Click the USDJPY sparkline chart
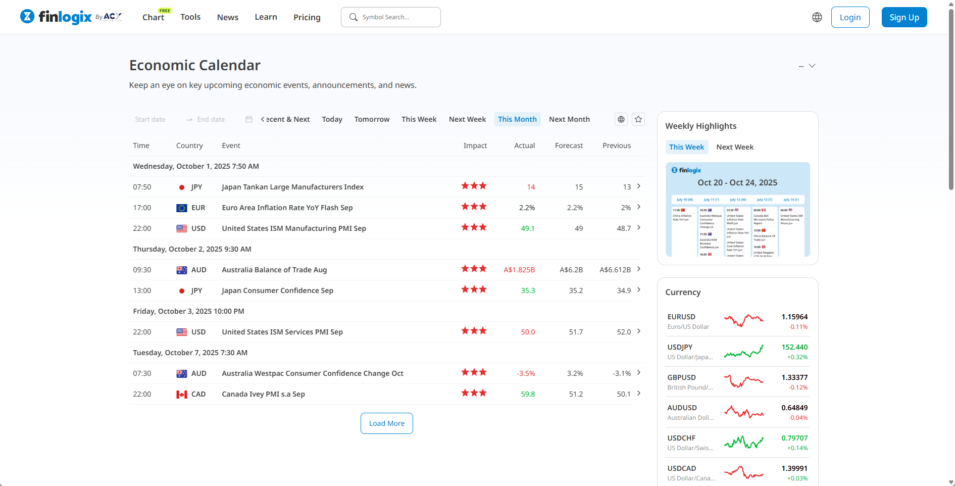The width and height of the screenshot is (955, 486). (x=743, y=351)
